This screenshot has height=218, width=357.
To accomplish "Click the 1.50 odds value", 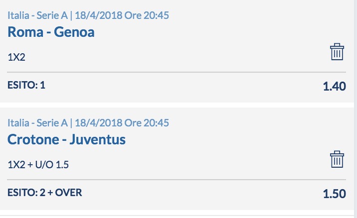I will pyautogui.click(x=335, y=194).
